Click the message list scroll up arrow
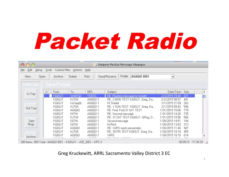The image size is (229, 177). tap(204, 92)
